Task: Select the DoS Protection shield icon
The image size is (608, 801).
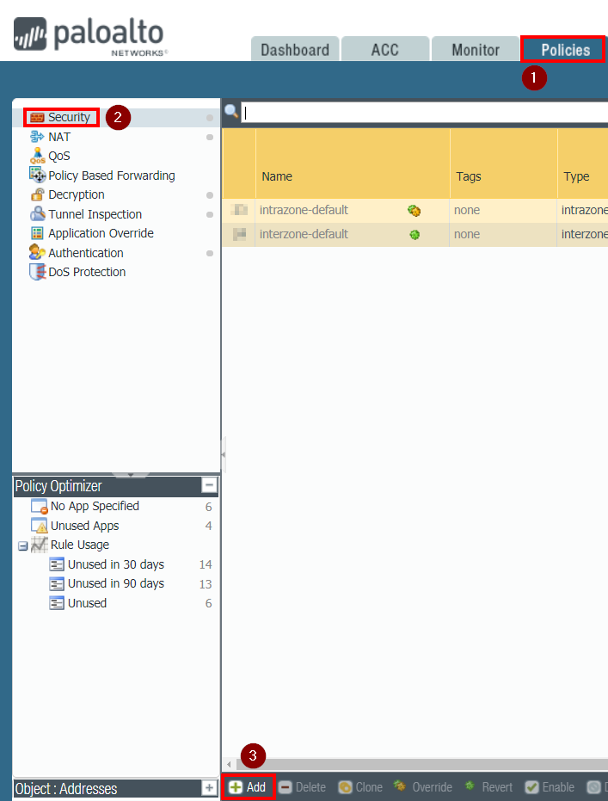Action: point(37,272)
